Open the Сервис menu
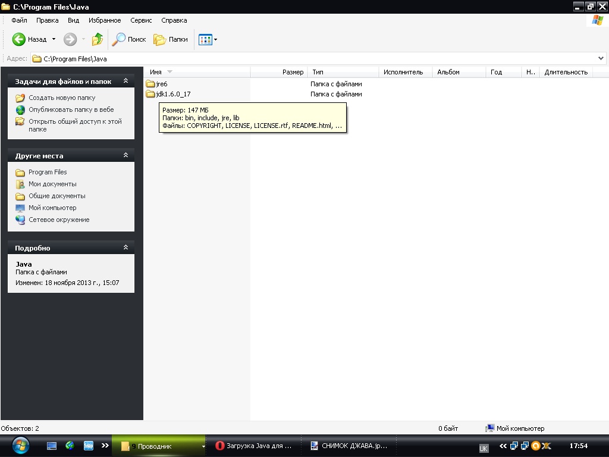609x457 pixels. click(141, 20)
